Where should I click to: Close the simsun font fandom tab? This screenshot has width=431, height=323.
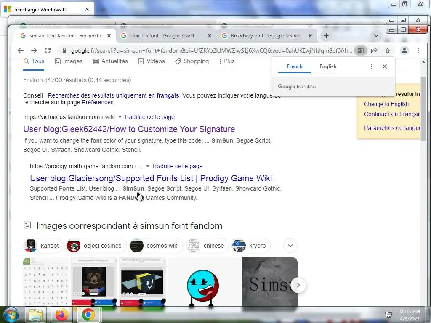109,36
